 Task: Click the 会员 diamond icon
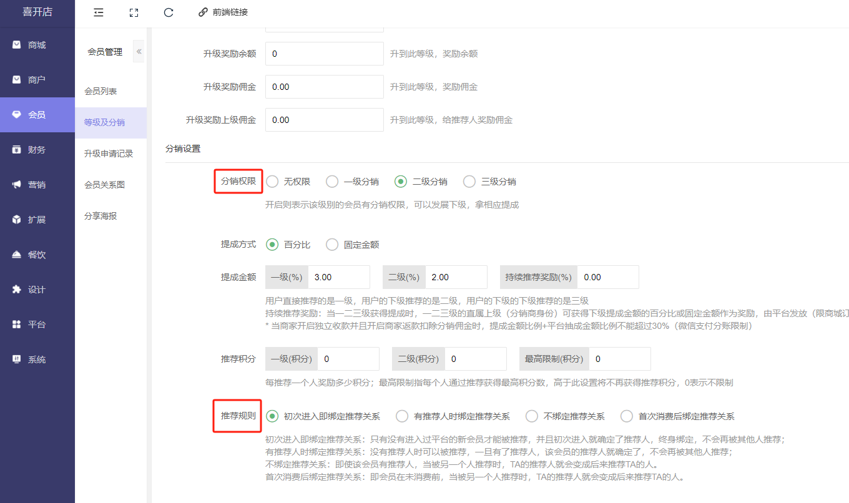tap(17, 115)
